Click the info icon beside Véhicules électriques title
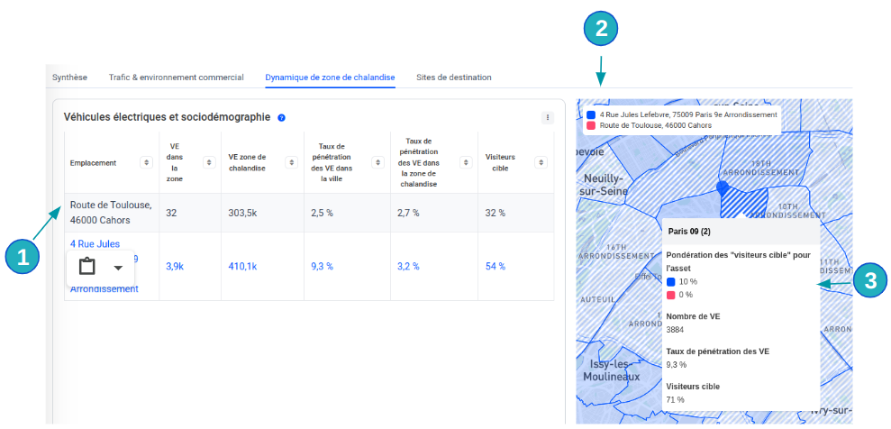Image resolution: width=891 pixels, height=429 pixels. tap(282, 117)
